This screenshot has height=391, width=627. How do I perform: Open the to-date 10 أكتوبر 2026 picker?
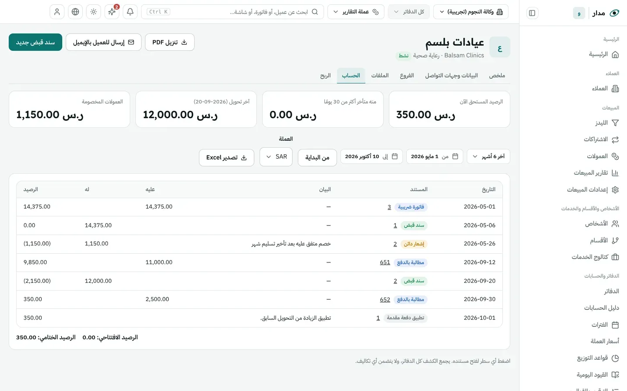[x=371, y=156]
